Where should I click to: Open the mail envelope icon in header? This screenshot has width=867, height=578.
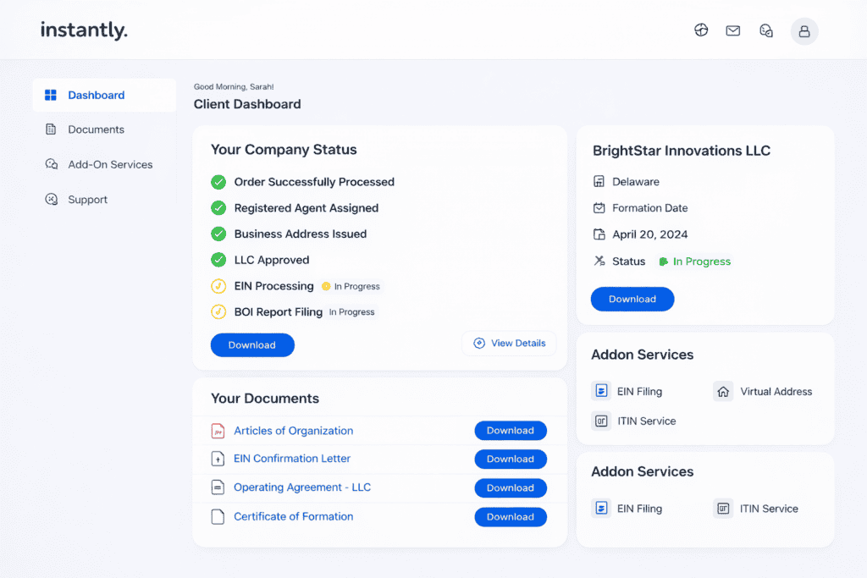[x=733, y=30]
